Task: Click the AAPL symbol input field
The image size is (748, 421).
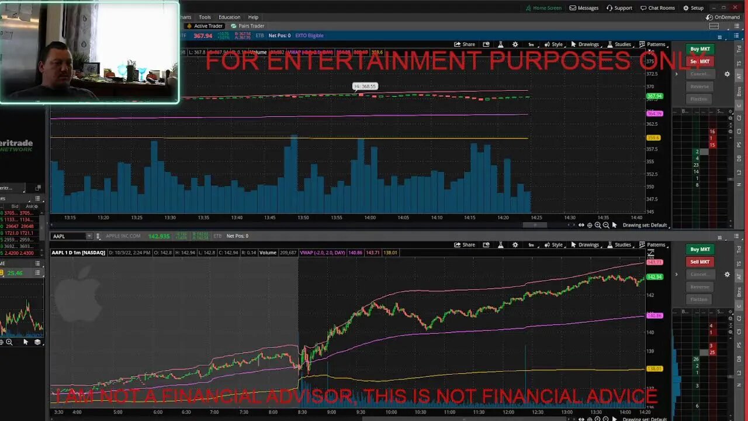Action: tap(68, 236)
